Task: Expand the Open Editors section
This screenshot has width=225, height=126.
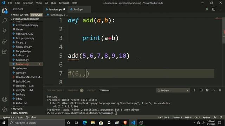Action: [21, 15]
